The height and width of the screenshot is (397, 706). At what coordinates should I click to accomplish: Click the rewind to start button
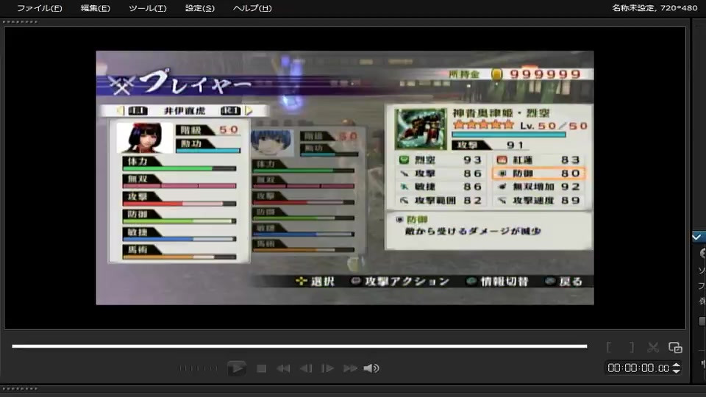283,368
